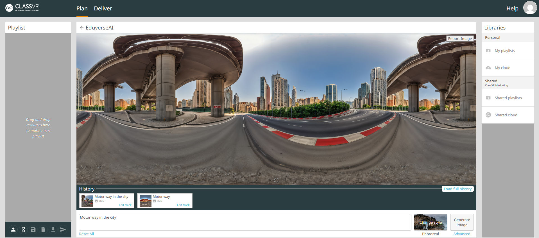
Task: Click the My cloud icon
Action: tap(488, 68)
